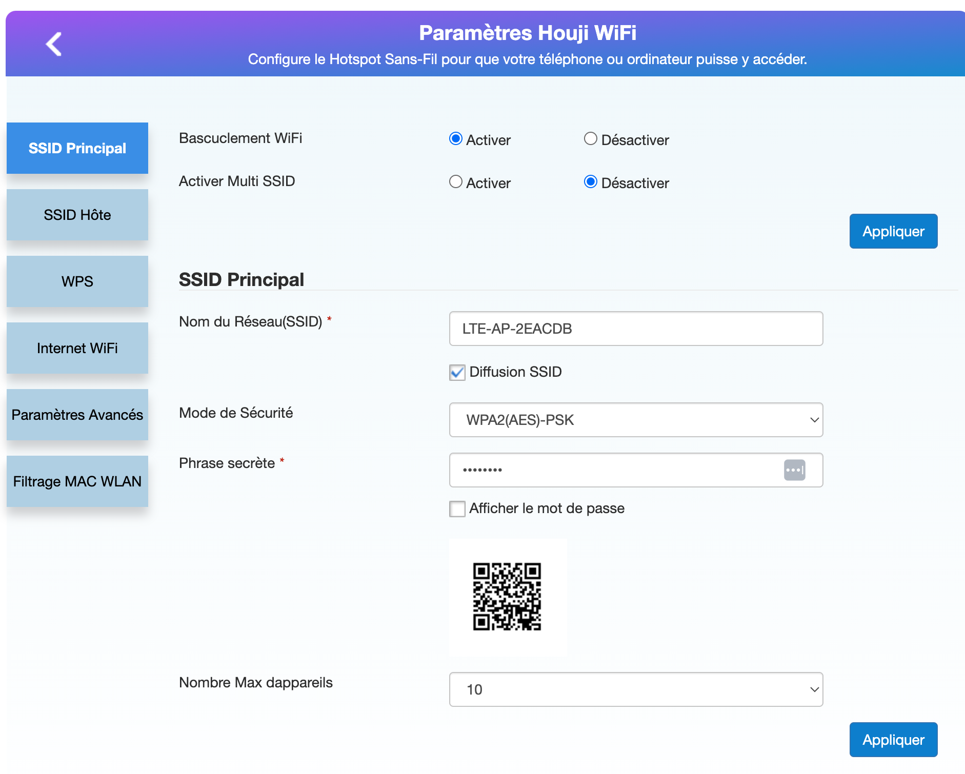Screen dimensions: 965x774
Task: Click the Nom du Réseau SSID field
Action: (636, 329)
